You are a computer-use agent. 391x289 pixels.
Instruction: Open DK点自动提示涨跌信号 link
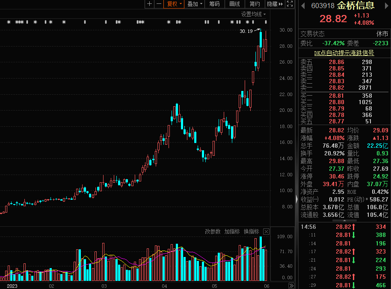tap(344, 53)
